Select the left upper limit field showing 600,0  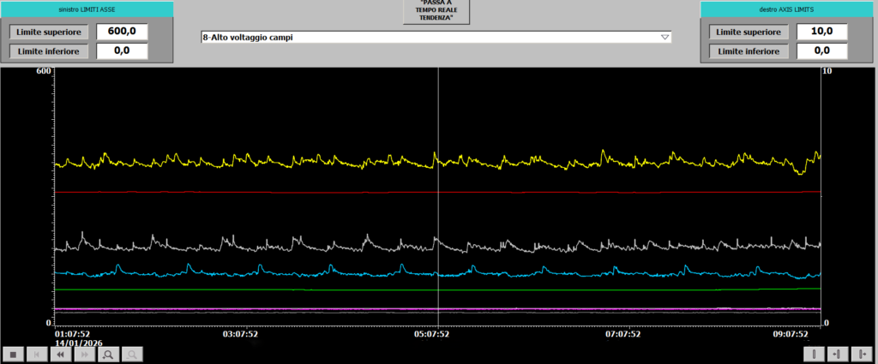(122, 32)
